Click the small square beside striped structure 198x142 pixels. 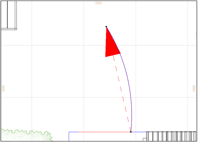[145, 139]
